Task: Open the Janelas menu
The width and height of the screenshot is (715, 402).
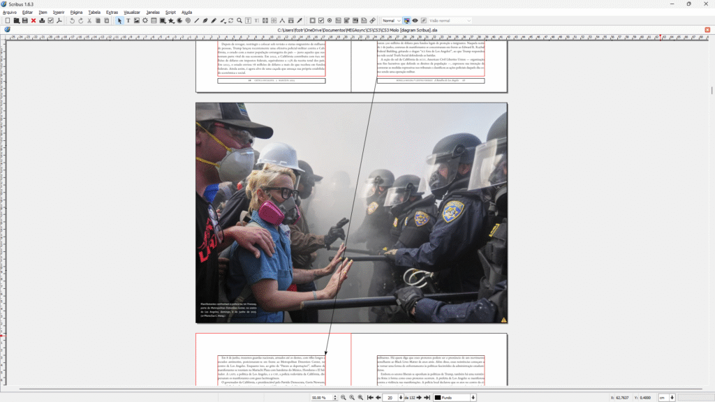Action: [153, 12]
